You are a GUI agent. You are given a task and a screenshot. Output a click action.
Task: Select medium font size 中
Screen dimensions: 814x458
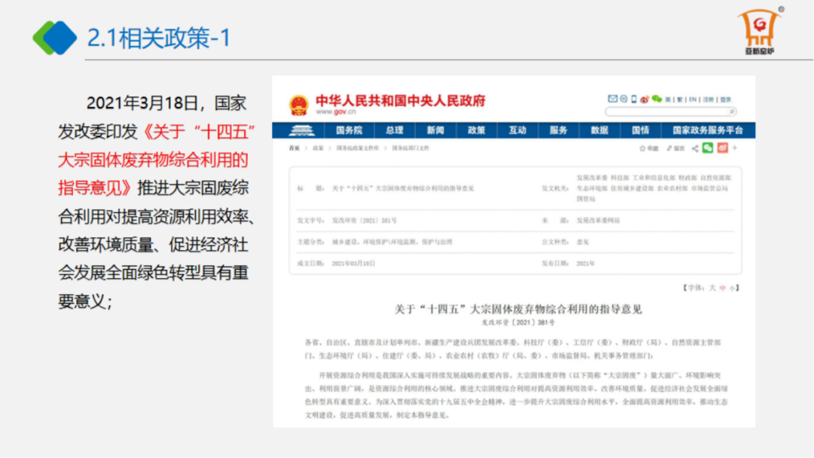[721, 288]
